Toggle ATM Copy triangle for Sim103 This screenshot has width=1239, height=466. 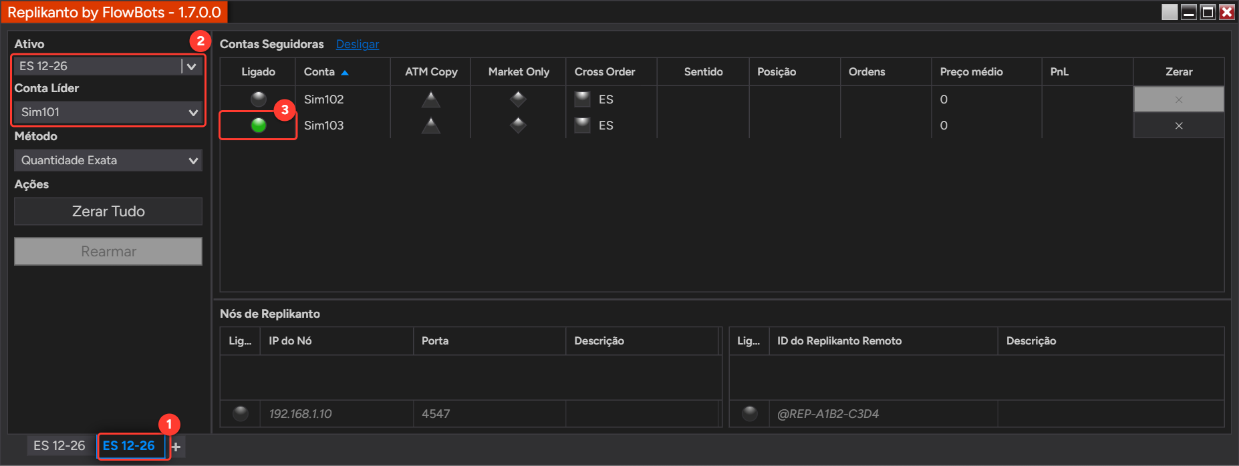[x=431, y=125]
